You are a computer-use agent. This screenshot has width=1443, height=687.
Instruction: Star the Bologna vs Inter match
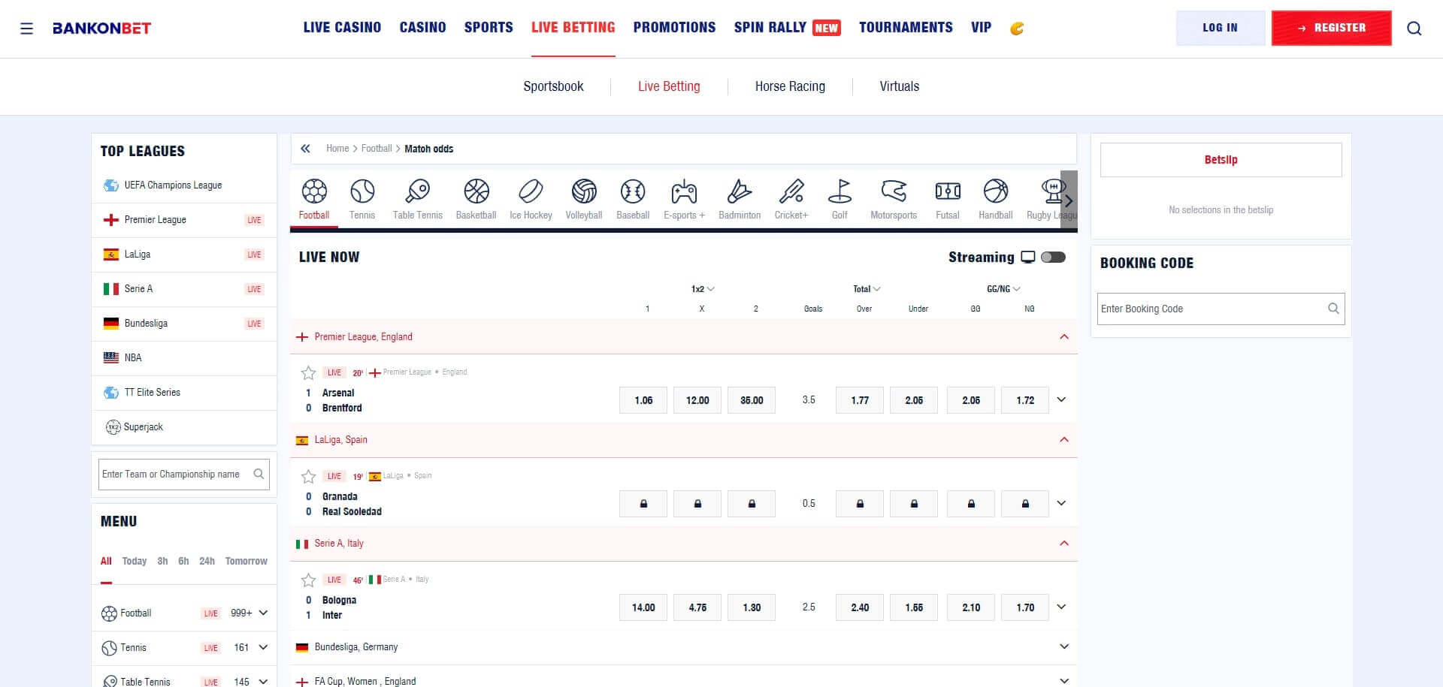pos(308,580)
